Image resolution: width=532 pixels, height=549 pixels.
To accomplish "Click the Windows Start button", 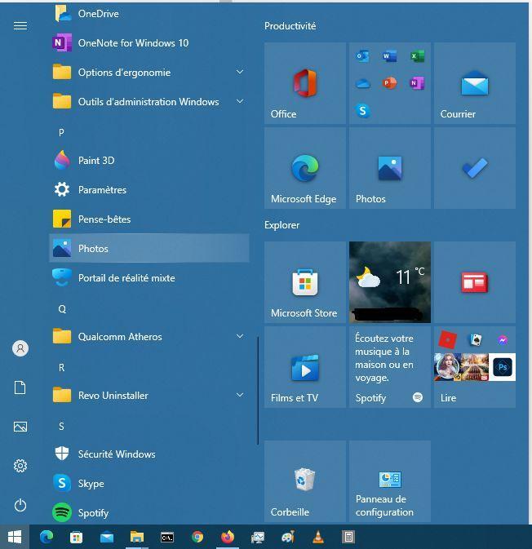I will 15,537.
